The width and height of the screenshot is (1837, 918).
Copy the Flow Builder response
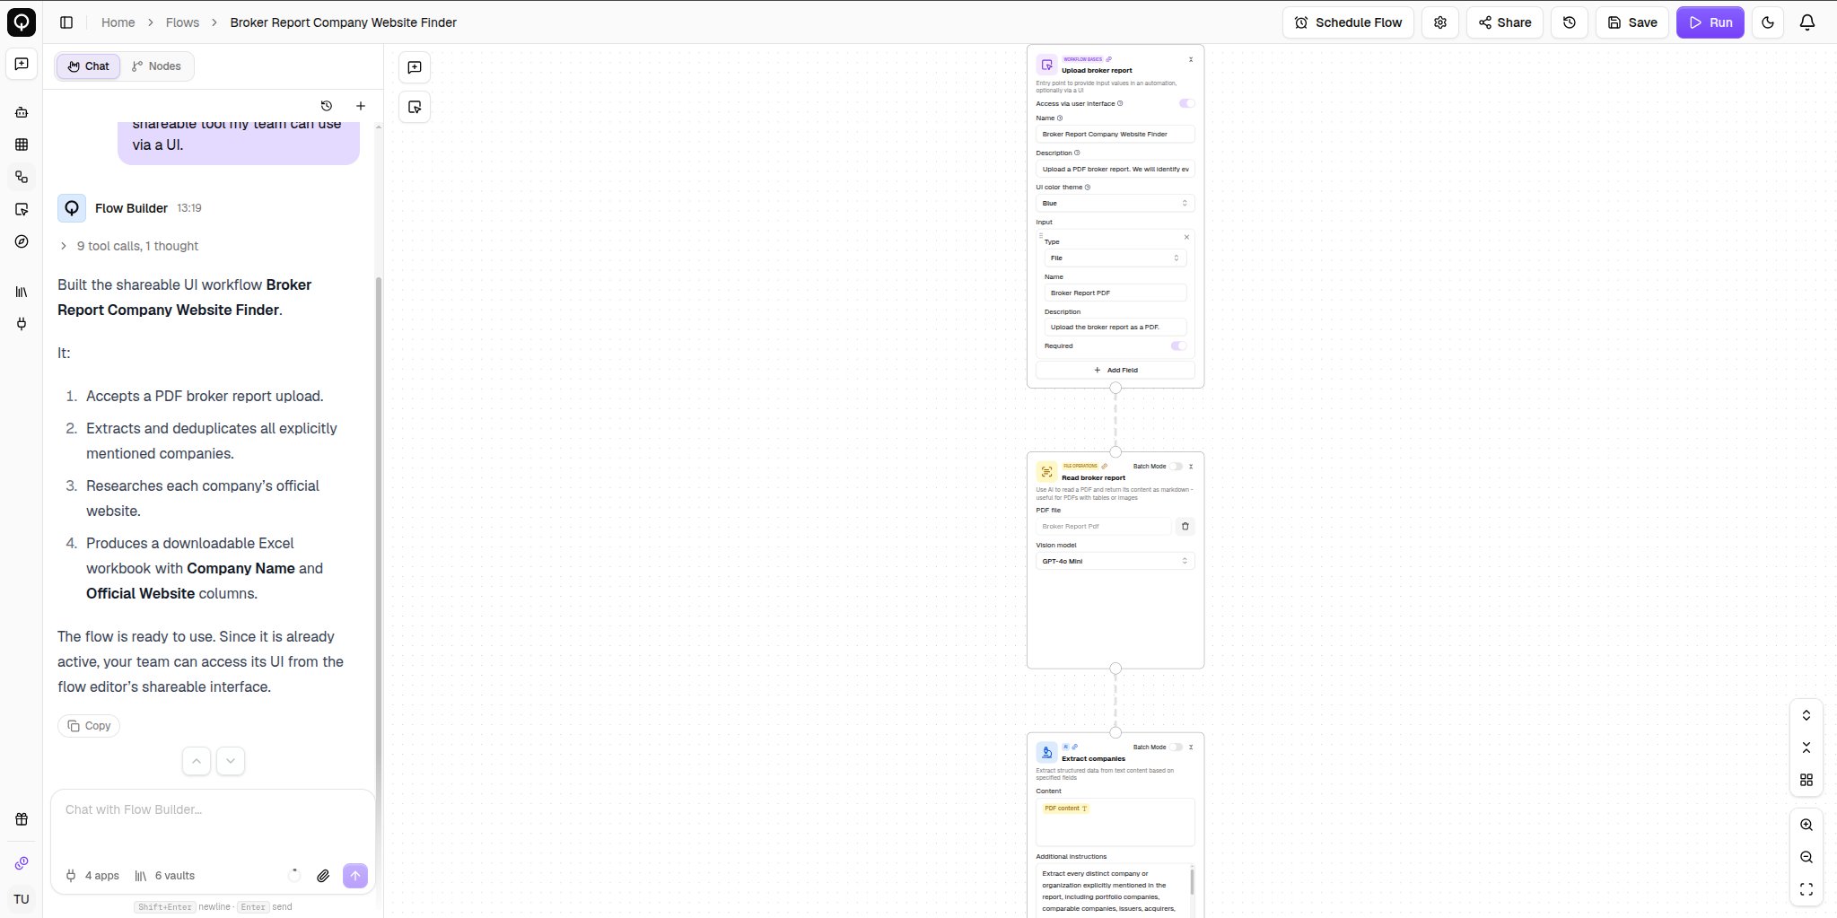pyautogui.click(x=89, y=726)
